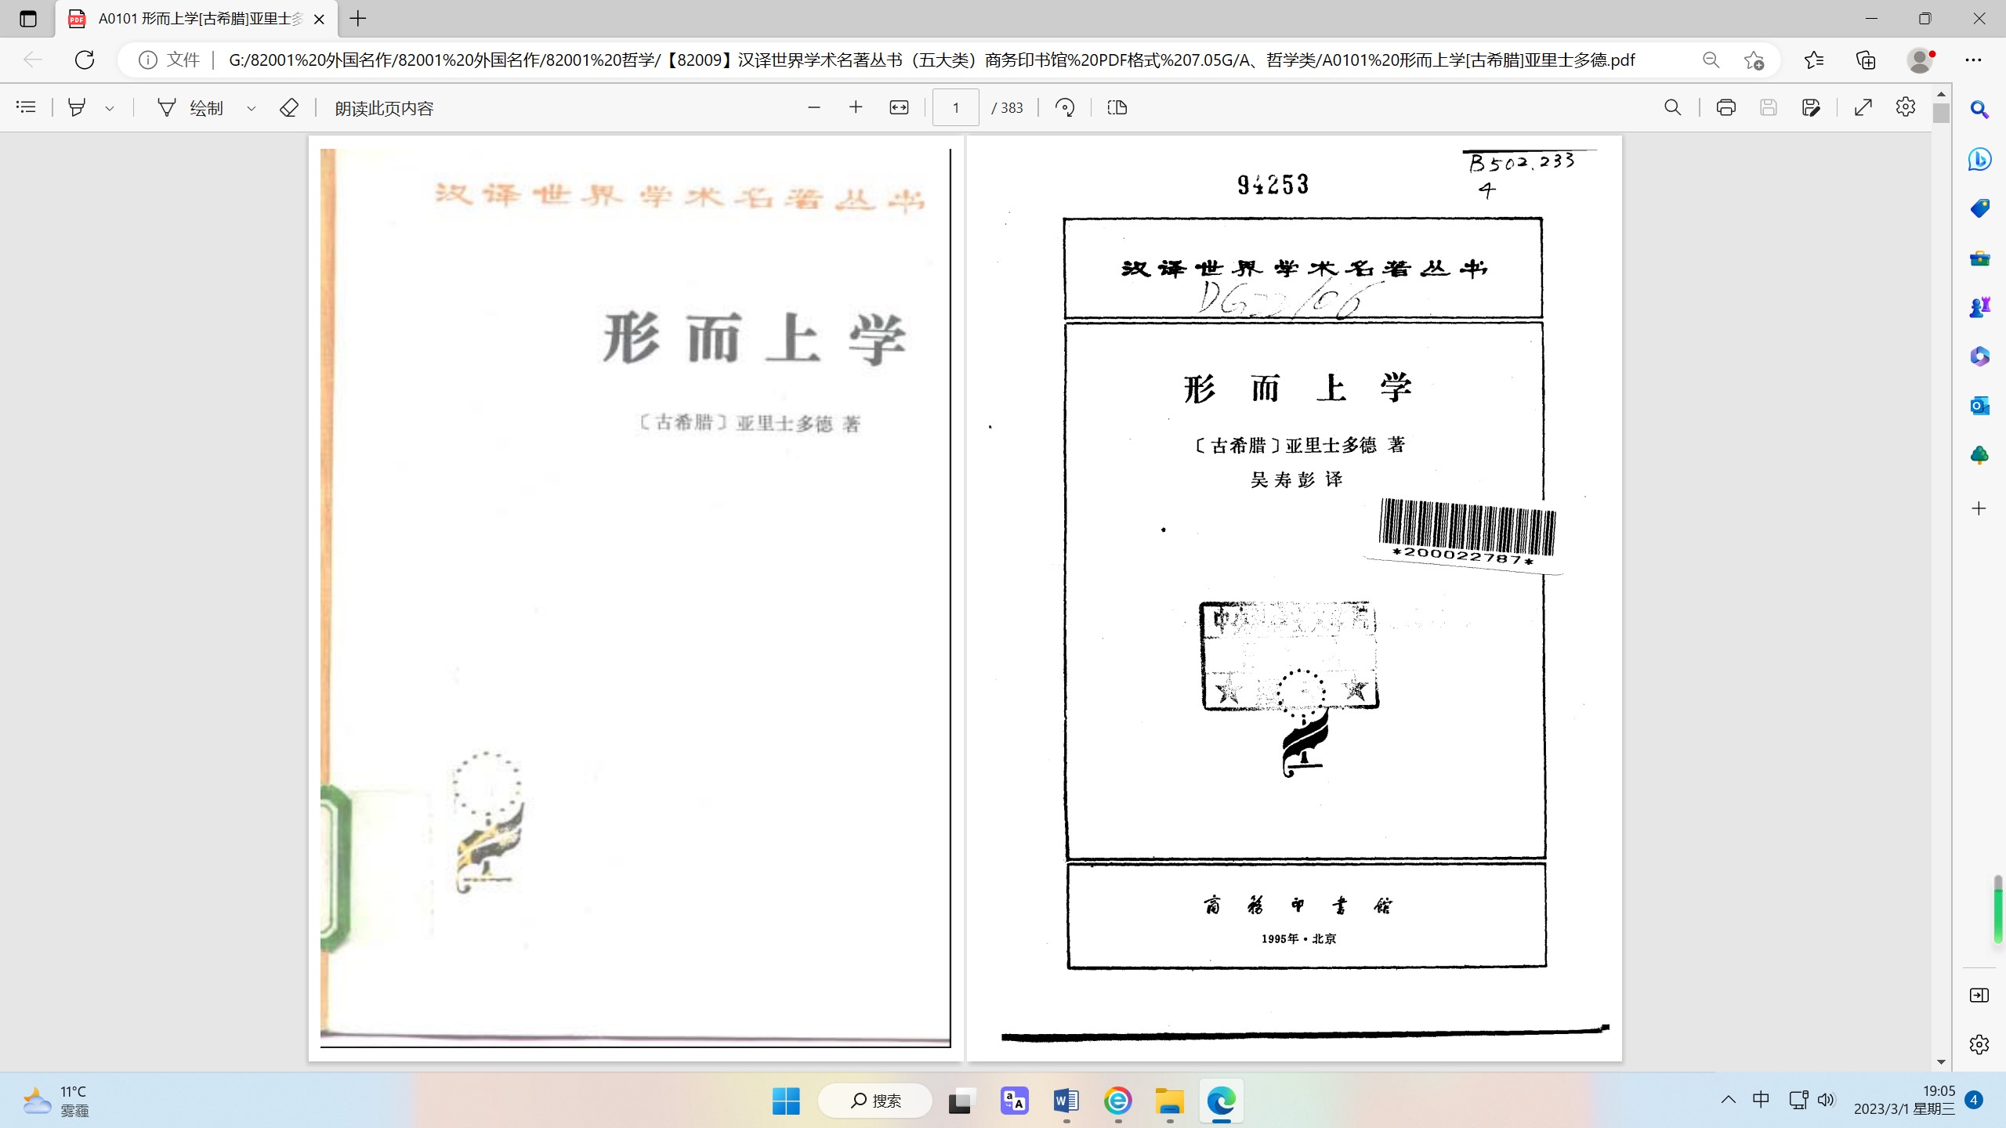Open Task View from taskbar
The height and width of the screenshot is (1128, 2006).
(x=961, y=1101)
